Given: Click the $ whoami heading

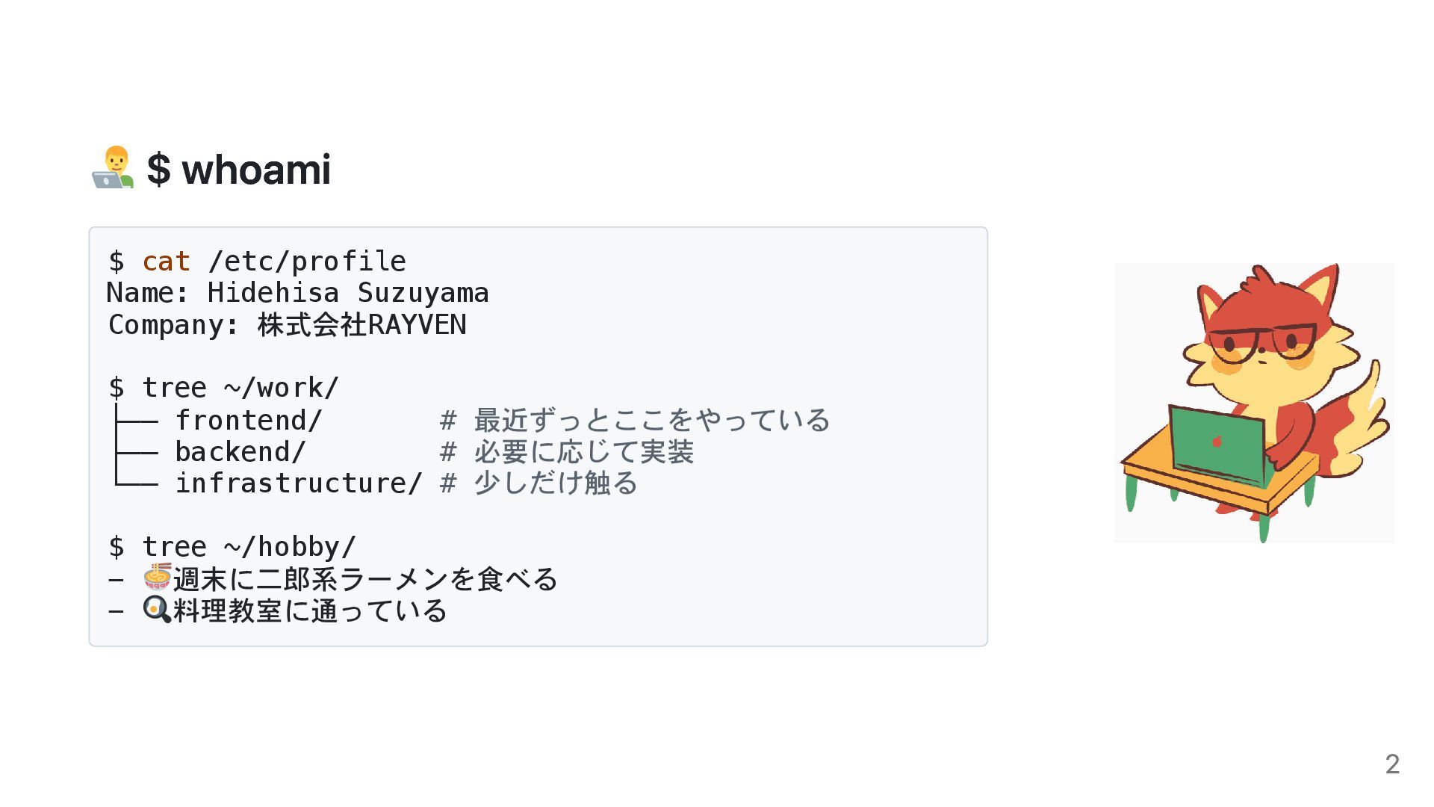Looking at the screenshot, I should pos(238,169).
